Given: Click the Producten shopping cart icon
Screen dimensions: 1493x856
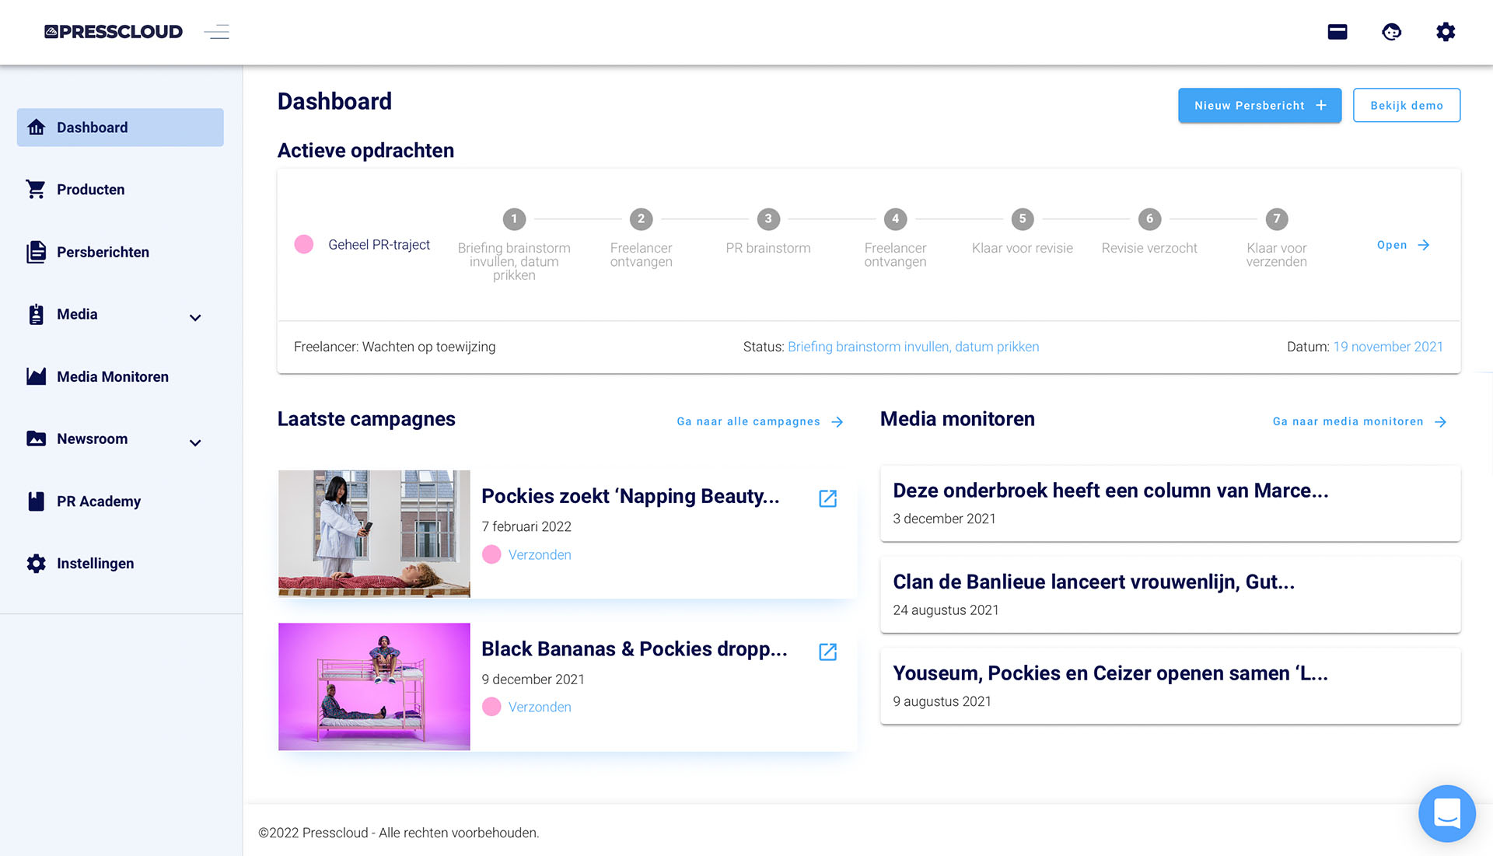Looking at the screenshot, I should [x=36, y=189].
